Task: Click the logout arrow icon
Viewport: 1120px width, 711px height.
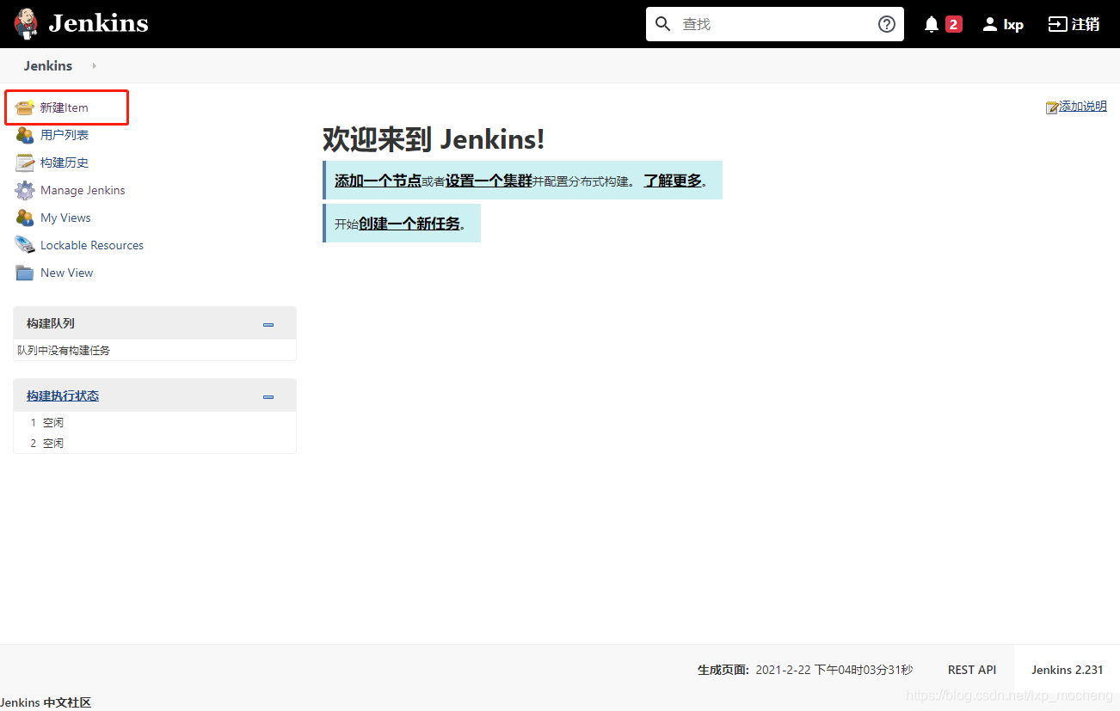Action: coord(1057,24)
